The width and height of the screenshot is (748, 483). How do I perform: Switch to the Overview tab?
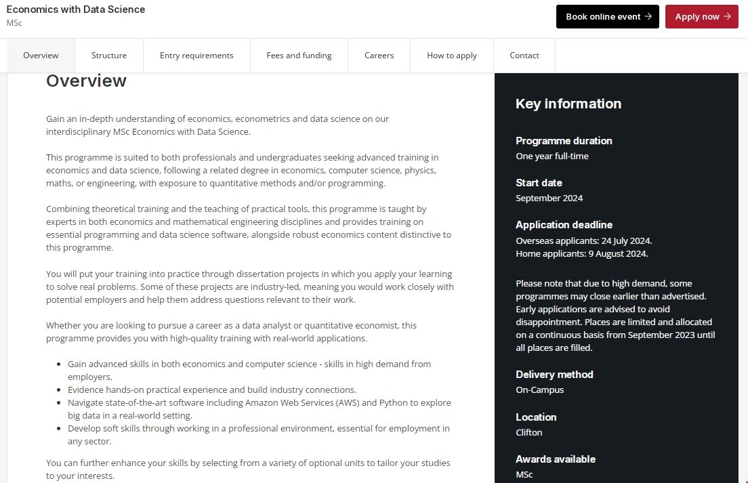pyautogui.click(x=41, y=56)
